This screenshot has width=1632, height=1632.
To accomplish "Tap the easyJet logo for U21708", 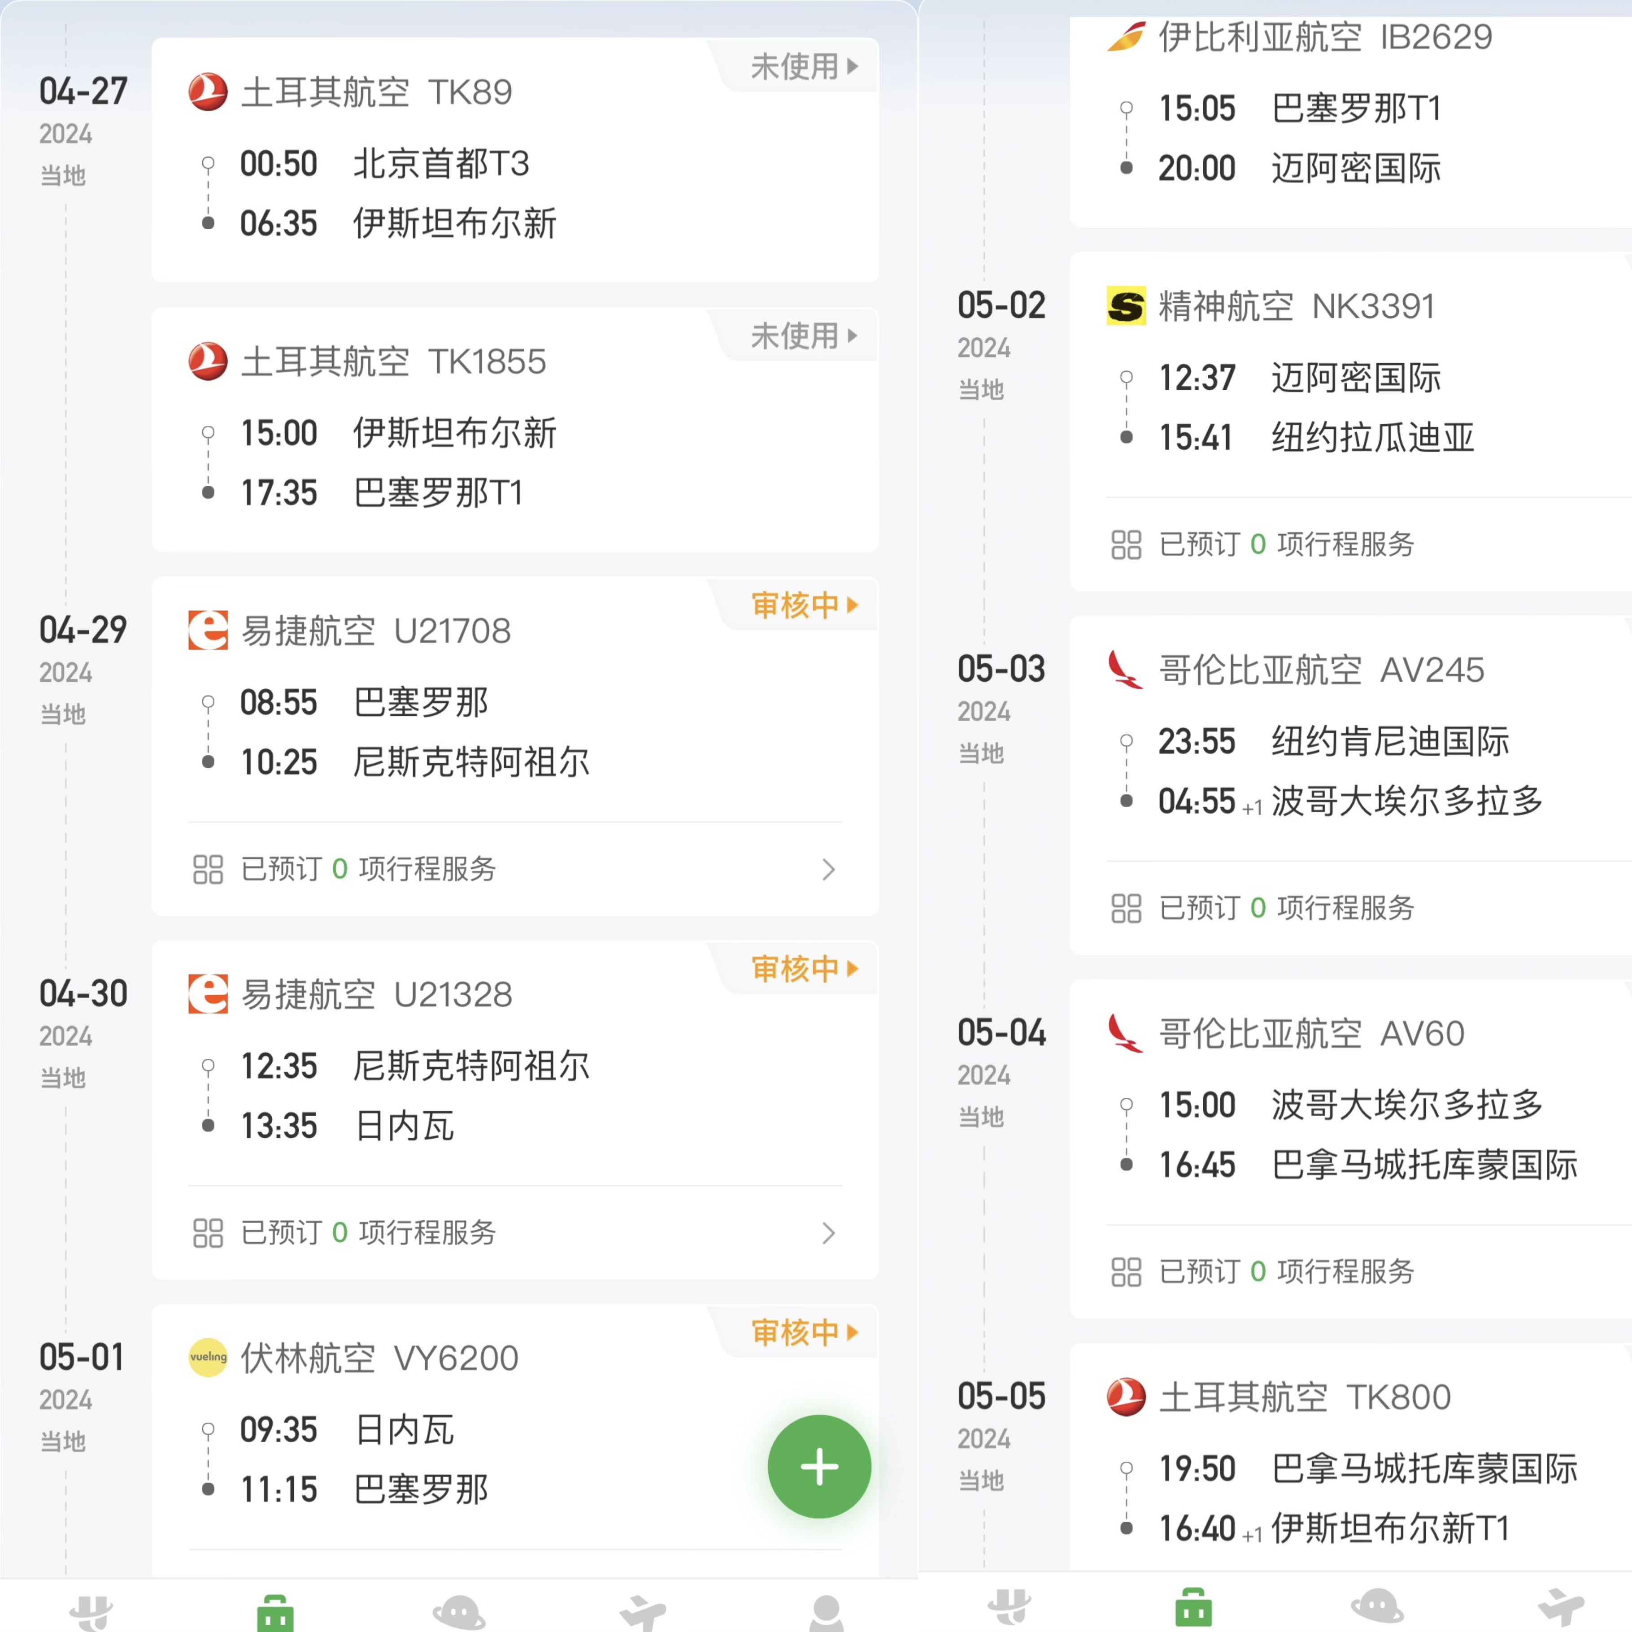I will click(208, 630).
